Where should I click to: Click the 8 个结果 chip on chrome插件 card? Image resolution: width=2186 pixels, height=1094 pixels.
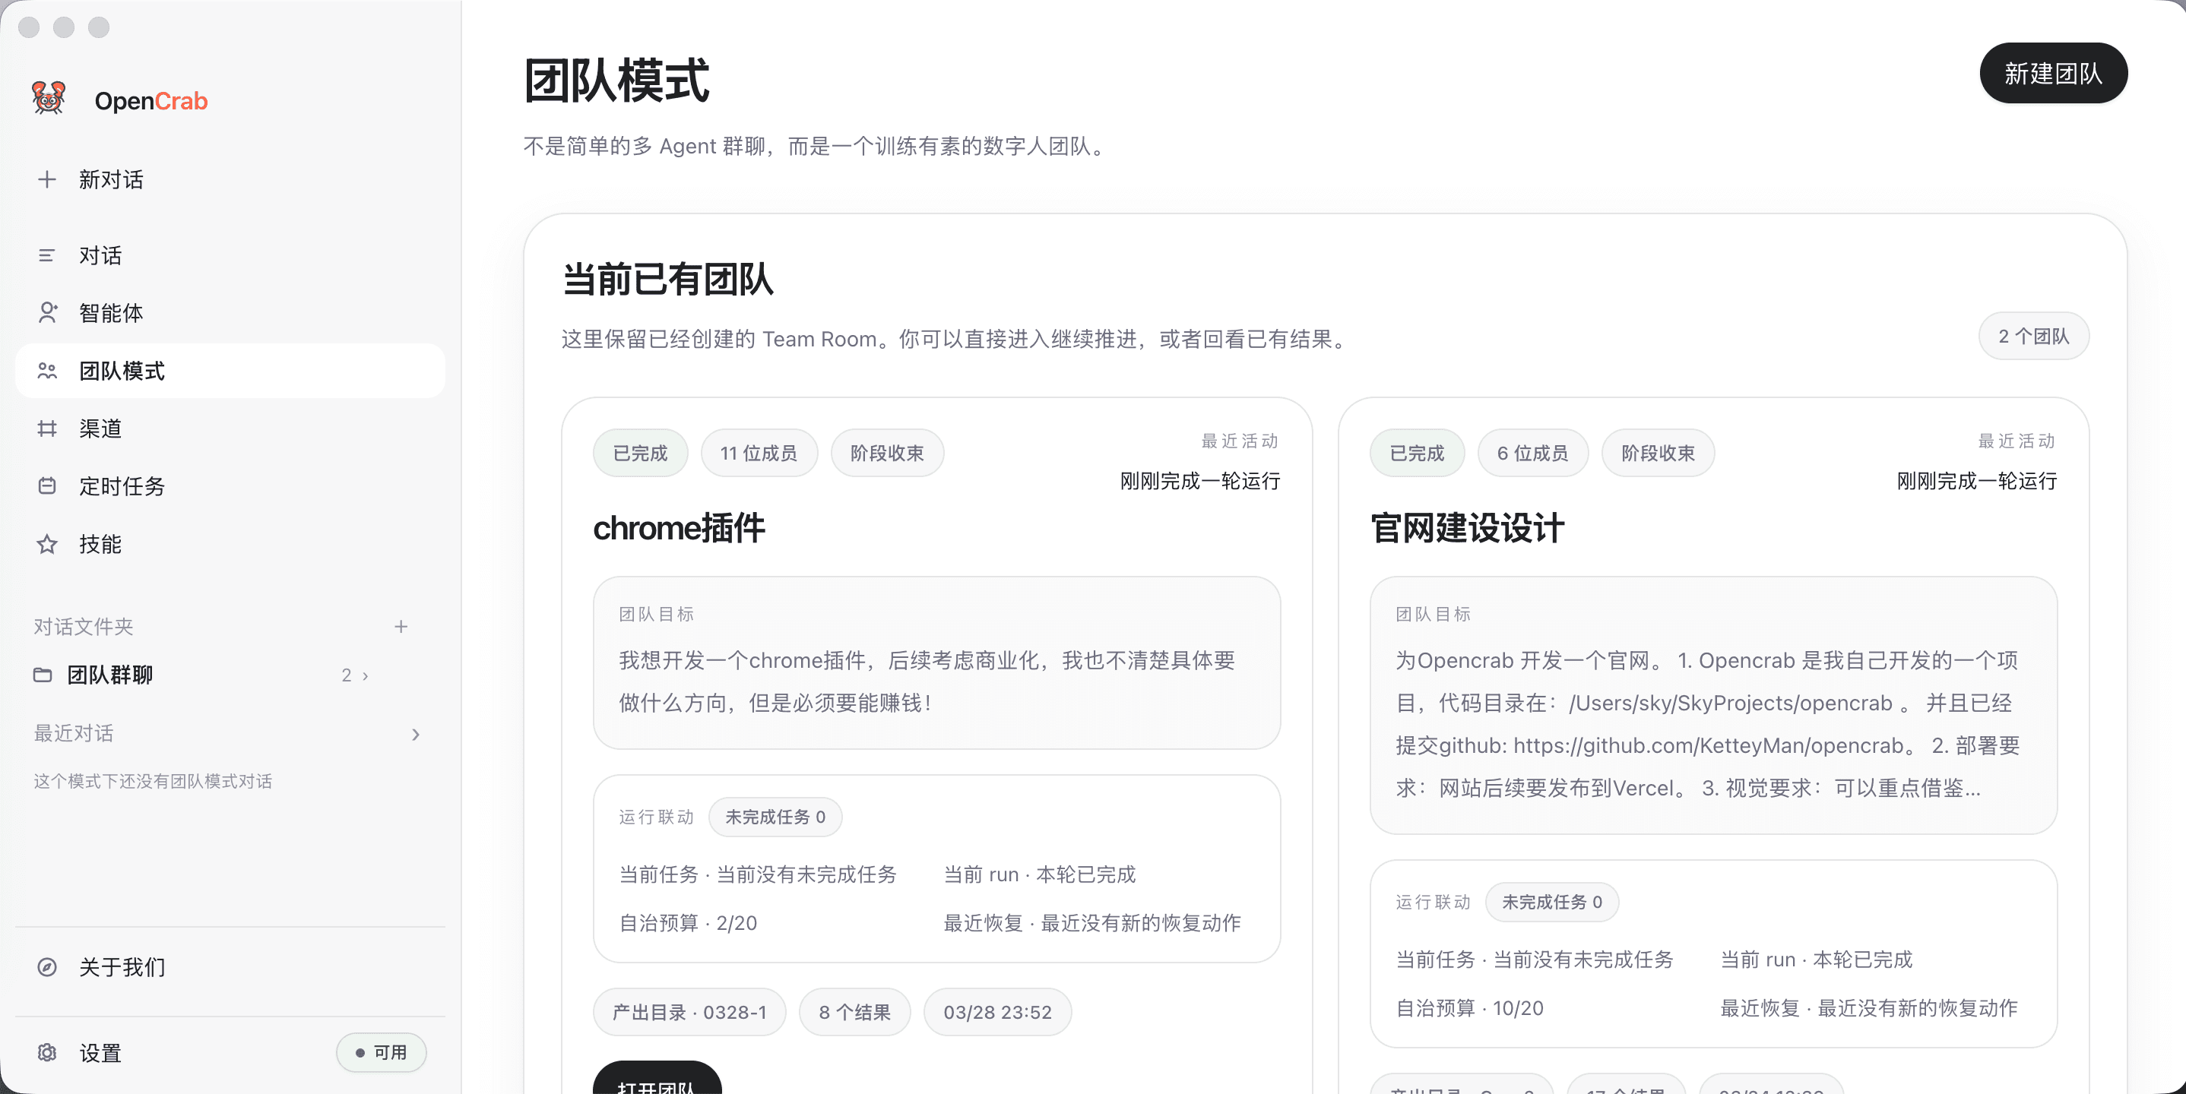854,1011
